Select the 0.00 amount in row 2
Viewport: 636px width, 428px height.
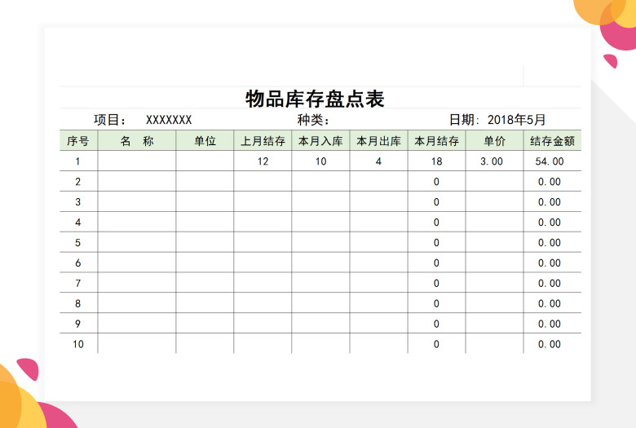click(553, 181)
